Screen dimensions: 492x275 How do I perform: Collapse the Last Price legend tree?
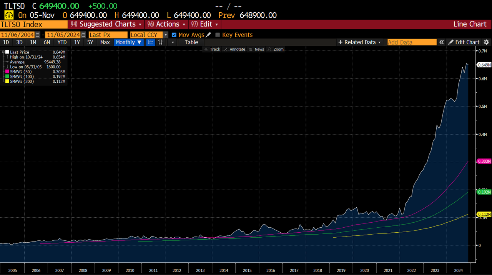[x=3, y=52]
